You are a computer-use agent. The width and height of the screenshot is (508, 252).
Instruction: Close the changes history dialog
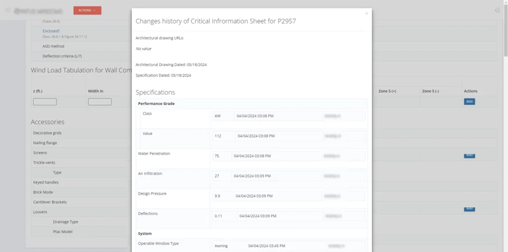(x=367, y=13)
